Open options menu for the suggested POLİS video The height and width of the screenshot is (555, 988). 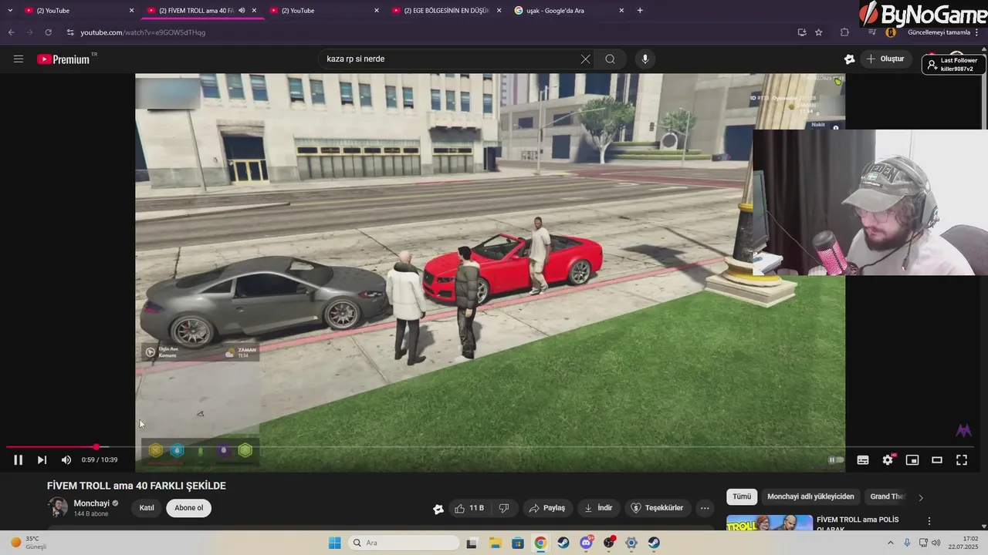[929, 521]
